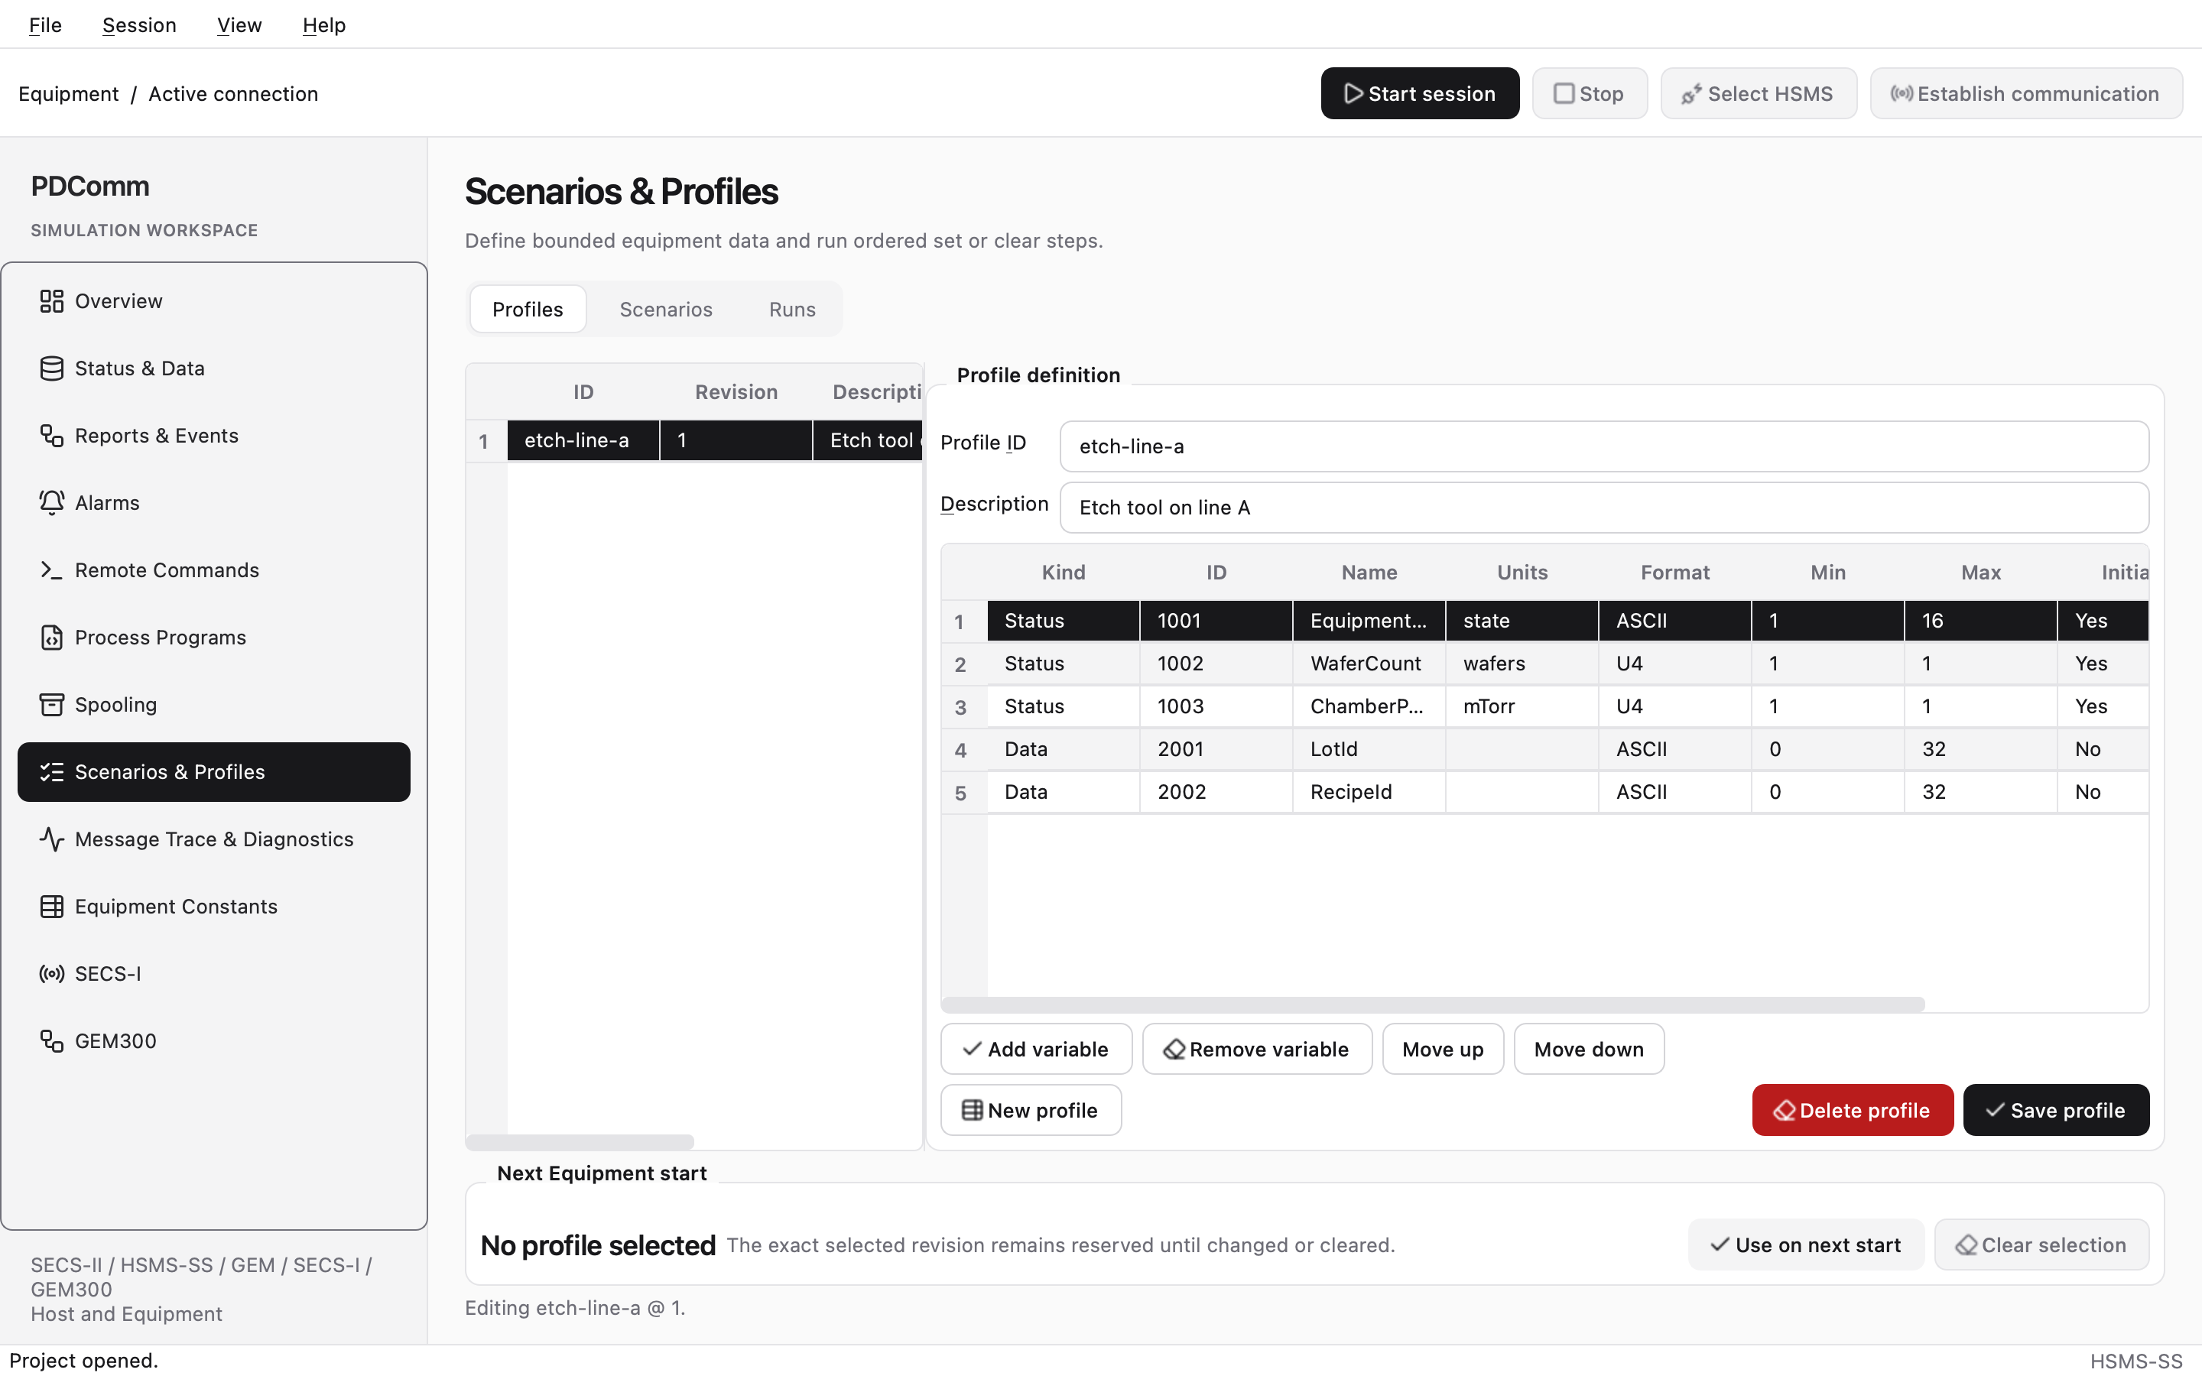2202x1376 pixels.
Task: Click the Equipment Constants table icon
Action: (x=52, y=907)
